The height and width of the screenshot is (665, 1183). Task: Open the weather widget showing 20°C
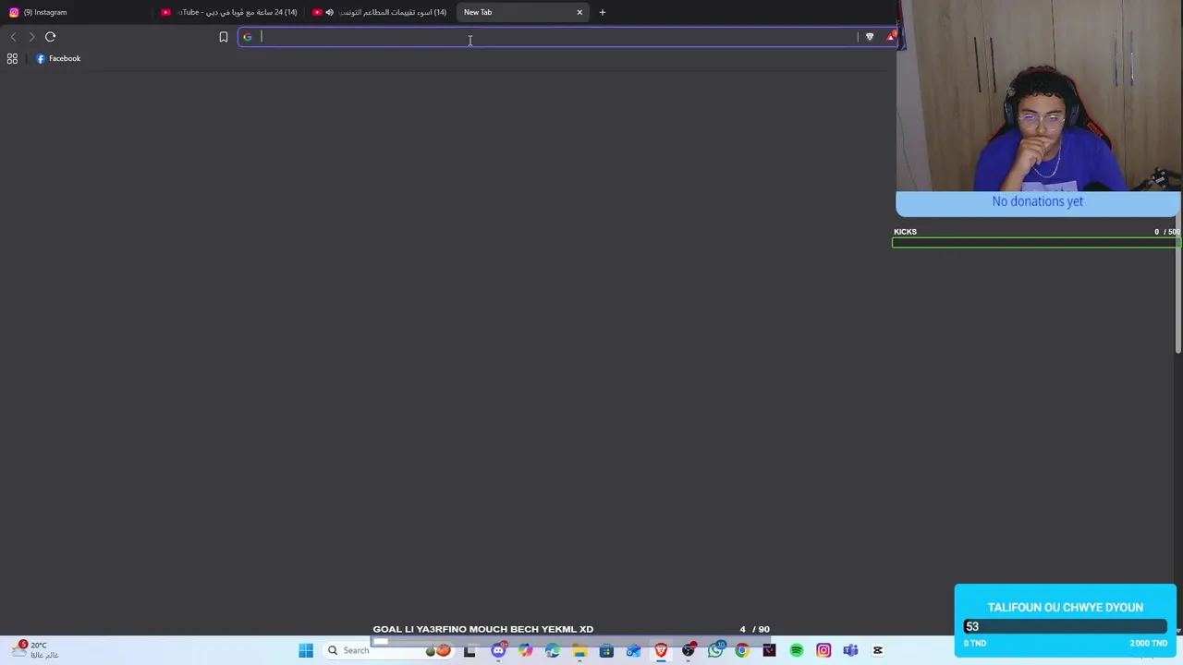pyautogui.click(x=35, y=650)
